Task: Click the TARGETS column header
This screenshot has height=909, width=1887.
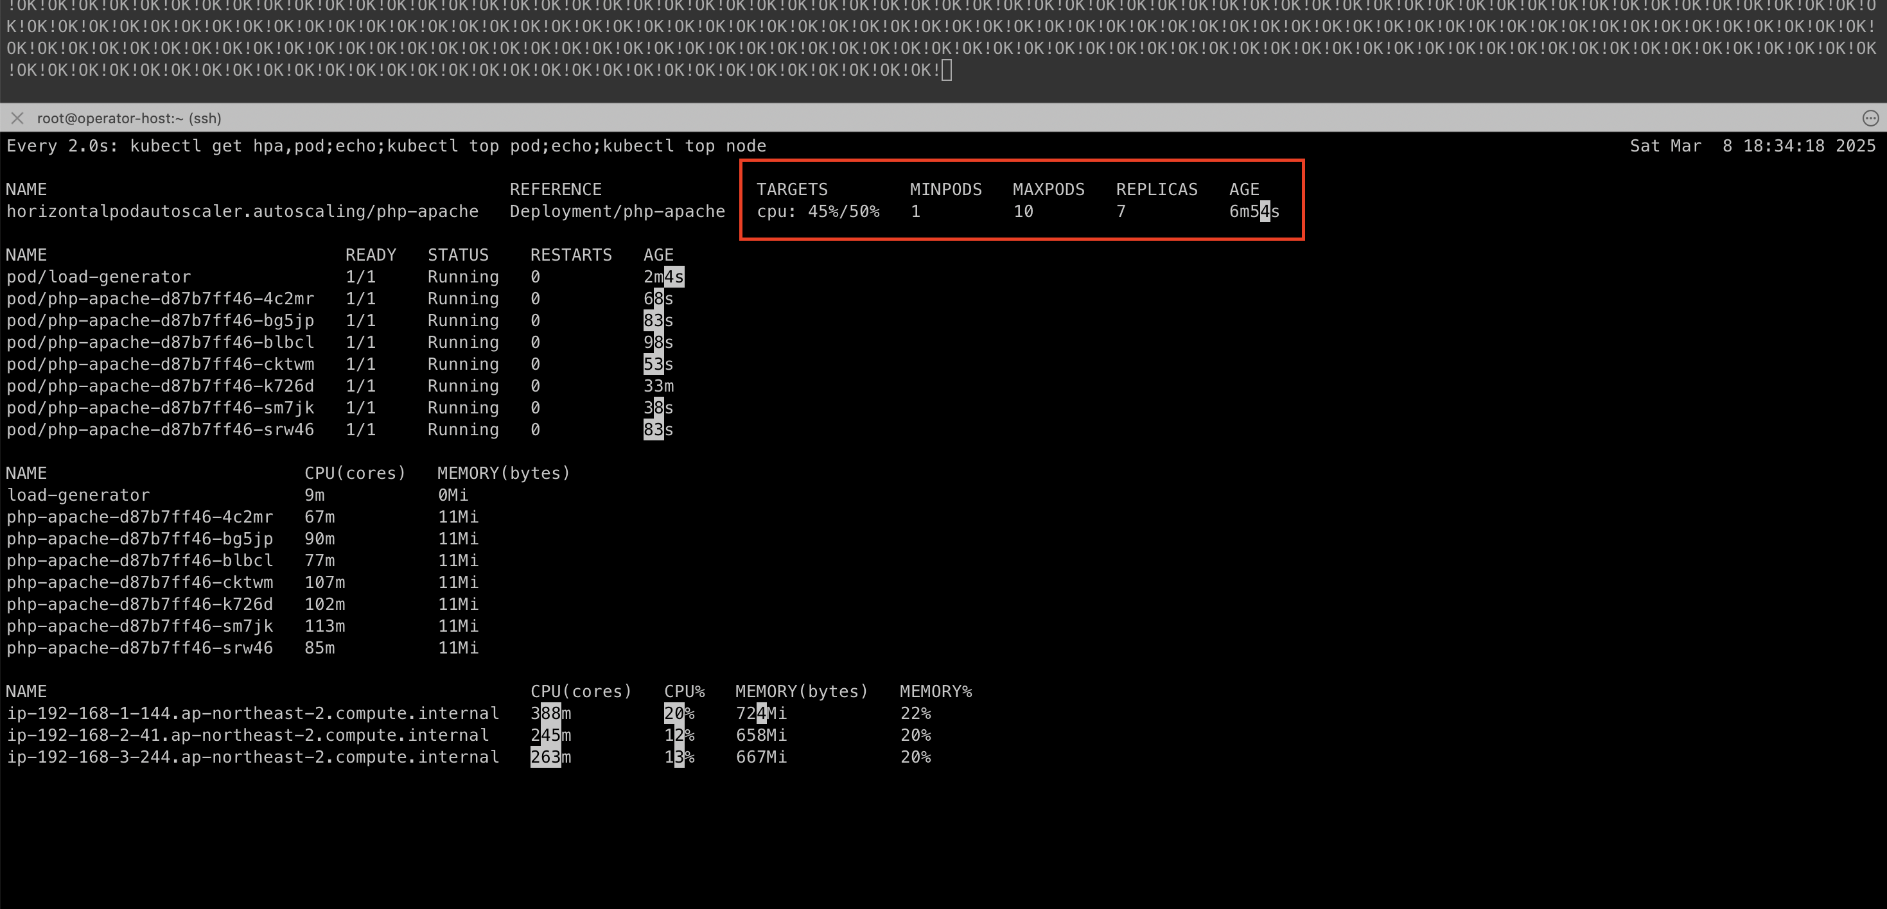Action: coord(791,189)
